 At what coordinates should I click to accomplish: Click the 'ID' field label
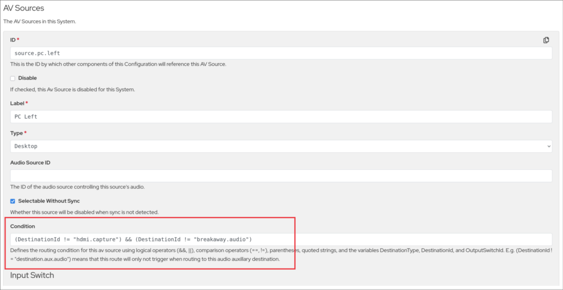pos(14,40)
